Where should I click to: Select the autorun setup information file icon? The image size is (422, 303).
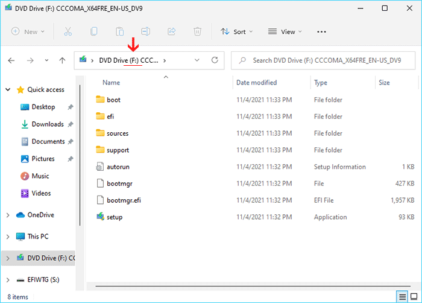point(100,167)
